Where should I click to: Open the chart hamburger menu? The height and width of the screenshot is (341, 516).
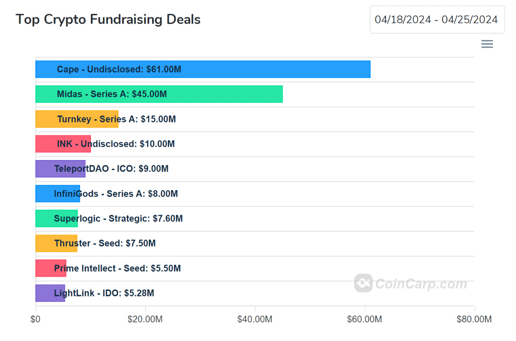[487, 44]
